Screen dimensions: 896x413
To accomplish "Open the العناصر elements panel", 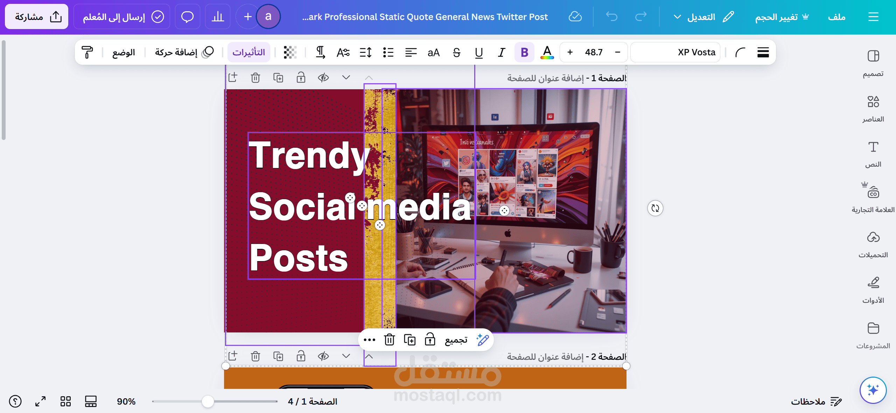I will pos(873,109).
